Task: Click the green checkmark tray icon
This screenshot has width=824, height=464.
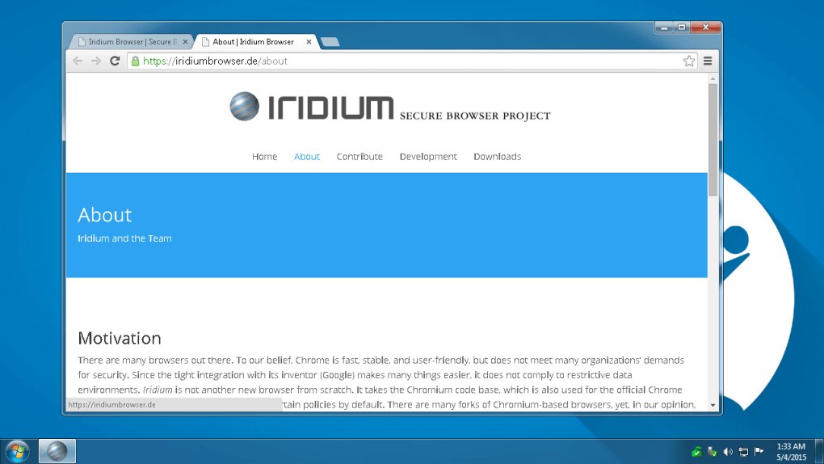Action: tap(696, 452)
